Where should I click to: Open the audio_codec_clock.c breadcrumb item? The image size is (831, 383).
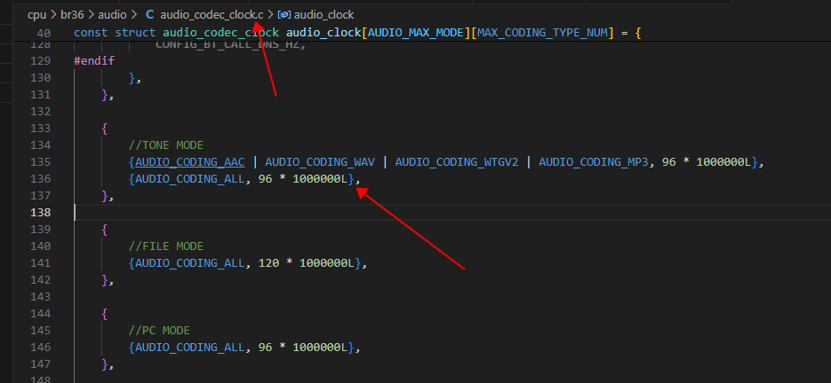(212, 15)
